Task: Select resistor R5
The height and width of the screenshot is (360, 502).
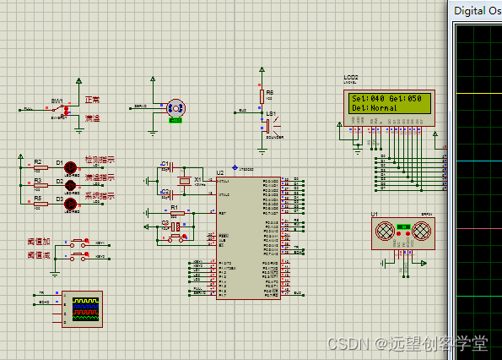Action: tap(40, 204)
